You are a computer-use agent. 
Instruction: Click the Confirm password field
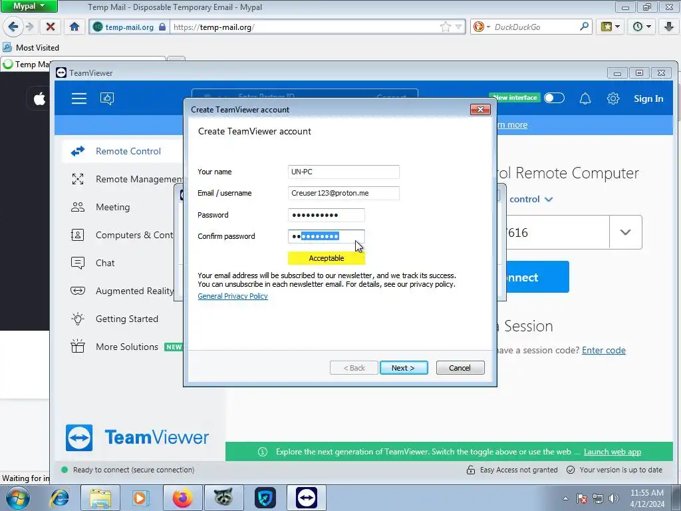click(326, 236)
